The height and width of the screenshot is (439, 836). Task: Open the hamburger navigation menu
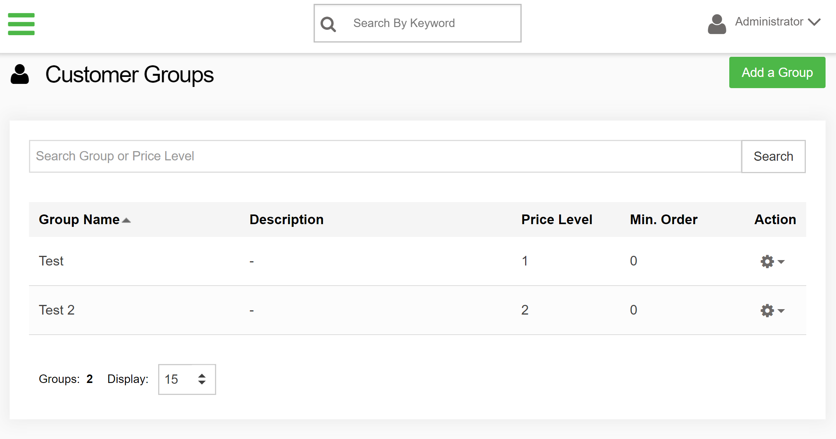tap(21, 24)
